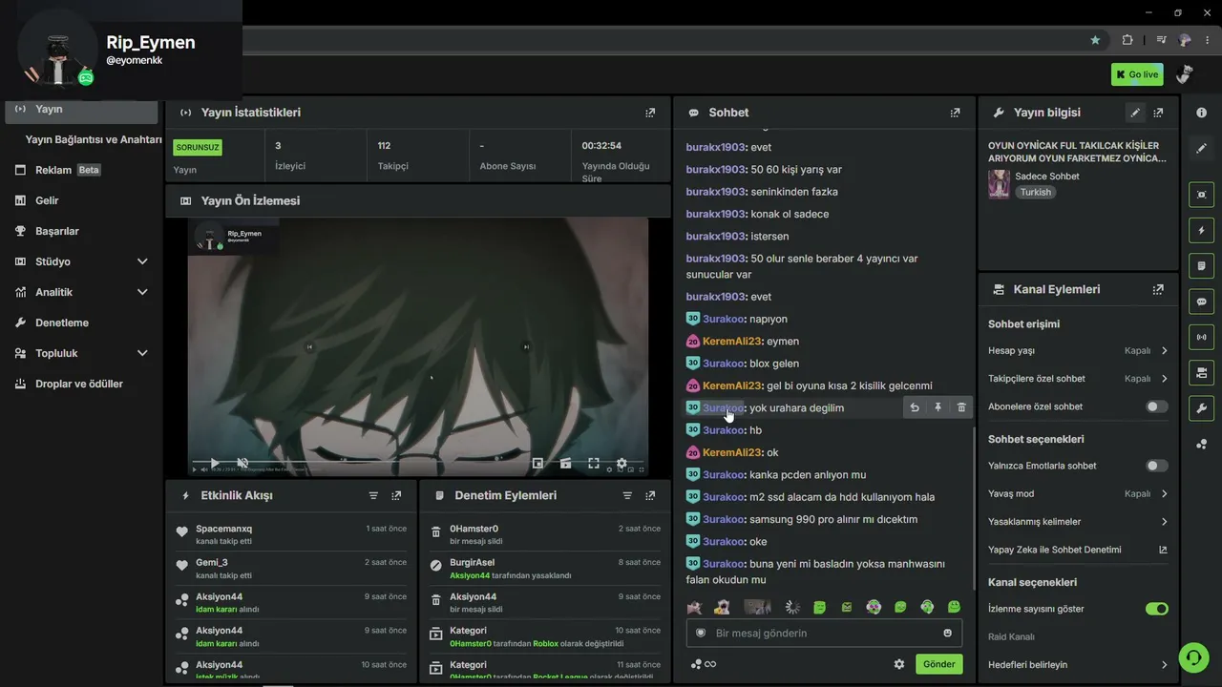
Task: Pop out the Etkinlik Akışı panel
Action: [396, 496]
